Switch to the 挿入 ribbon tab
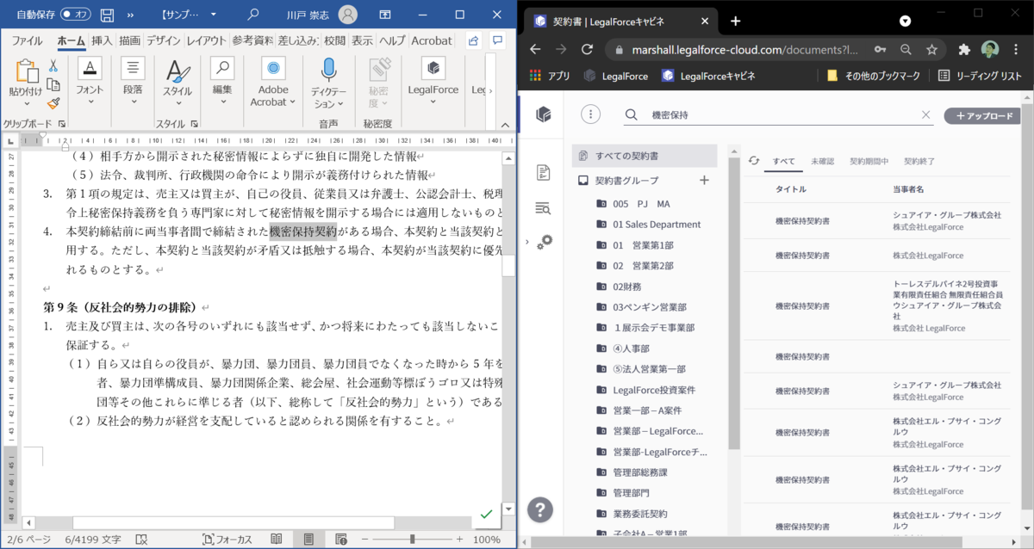Screen dimensions: 1034x549 click(x=102, y=40)
